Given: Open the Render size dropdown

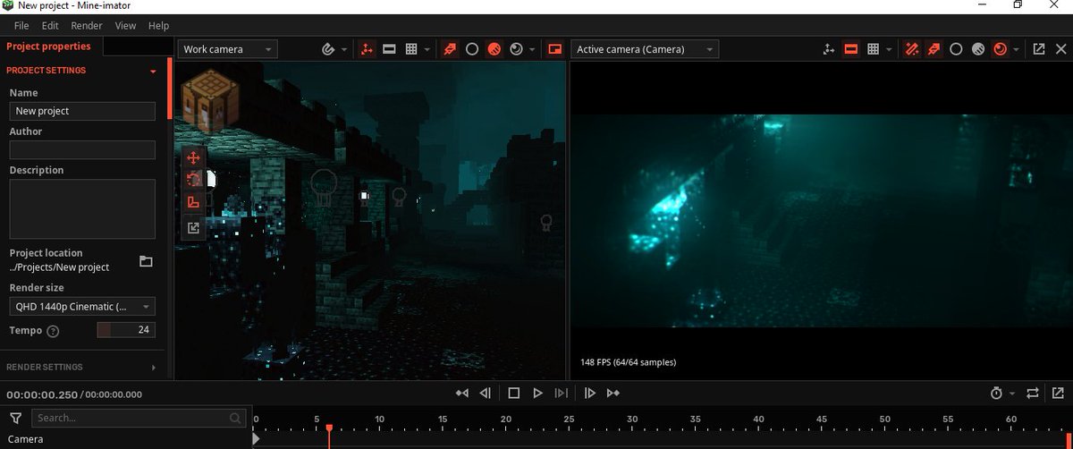Looking at the screenshot, I should click(x=82, y=307).
